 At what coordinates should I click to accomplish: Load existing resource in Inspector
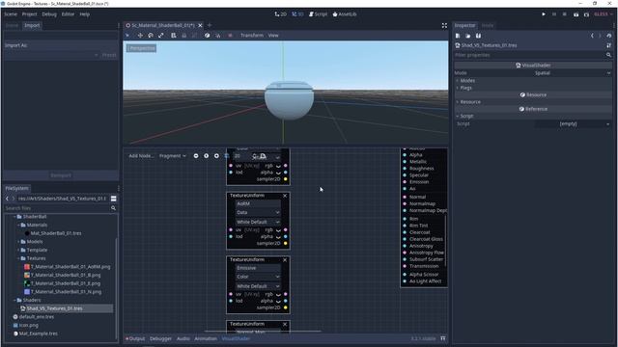tap(467, 36)
